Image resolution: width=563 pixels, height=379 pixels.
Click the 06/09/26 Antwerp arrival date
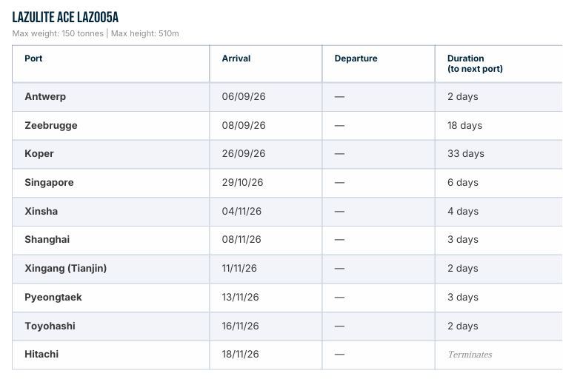[x=244, y=96]
